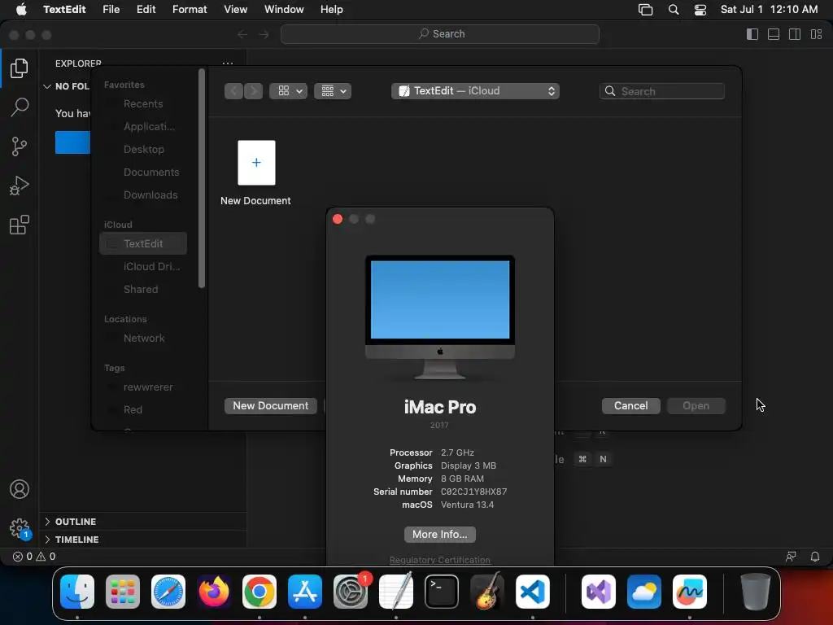Open Terminal from the Dock
Screen dimensions: 833x625
[x=442, y=592]
